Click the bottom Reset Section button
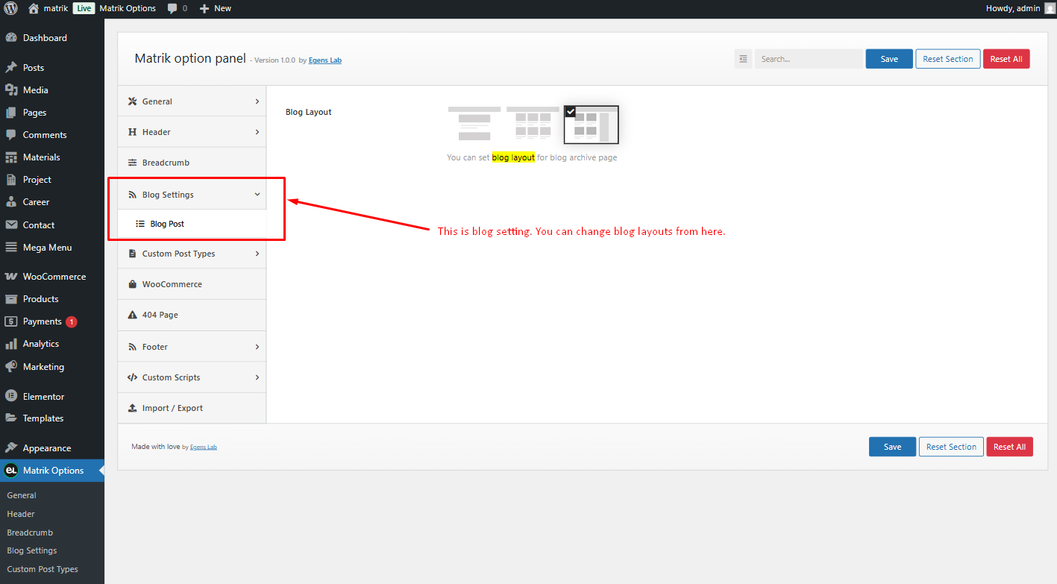 (x=951, y=447)
